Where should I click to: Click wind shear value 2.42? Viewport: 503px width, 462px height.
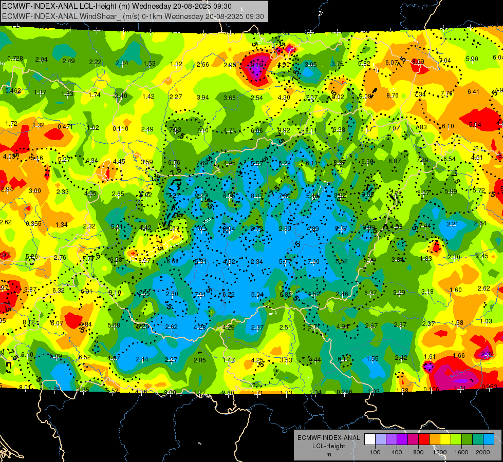[401, 357]
